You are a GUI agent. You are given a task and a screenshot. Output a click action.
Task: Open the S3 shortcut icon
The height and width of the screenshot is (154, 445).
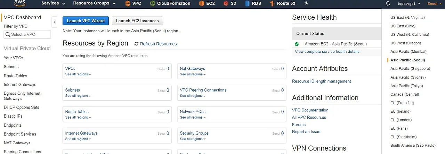226,3
